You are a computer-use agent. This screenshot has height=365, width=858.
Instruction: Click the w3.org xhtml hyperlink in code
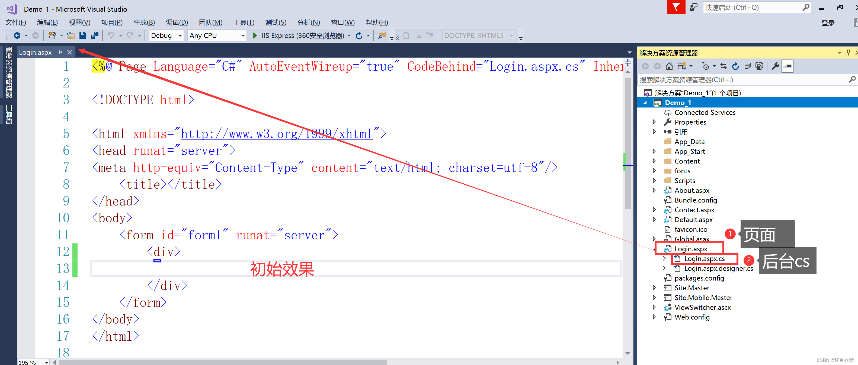tap(276, 134)
